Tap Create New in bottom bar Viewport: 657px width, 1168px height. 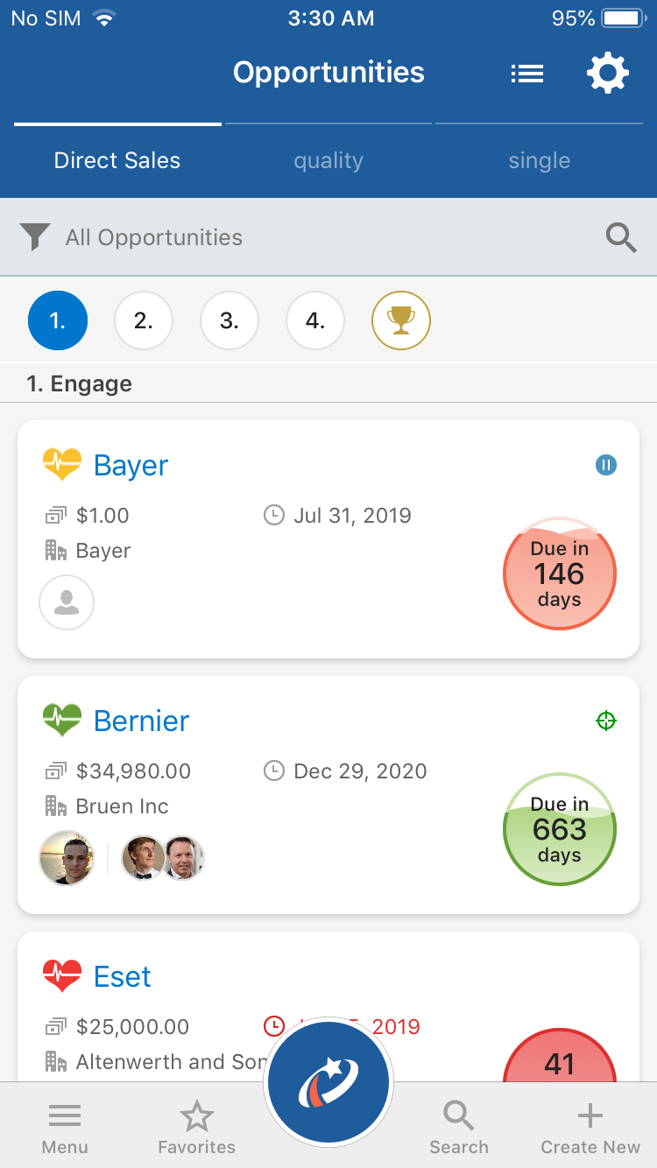[x=590, y=1128]
